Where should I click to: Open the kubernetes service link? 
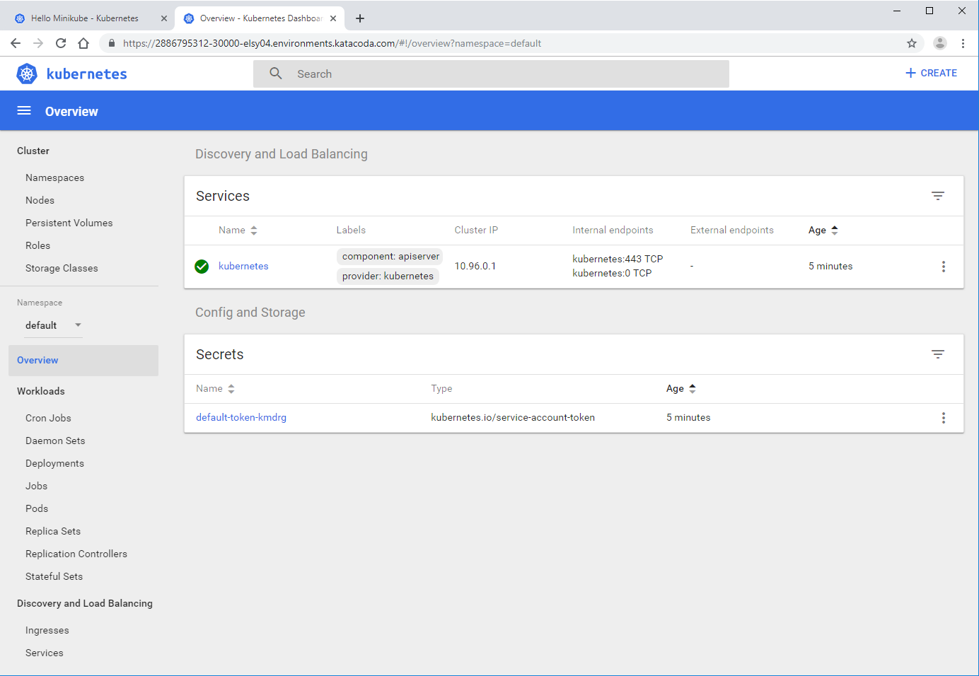[243, 266]
